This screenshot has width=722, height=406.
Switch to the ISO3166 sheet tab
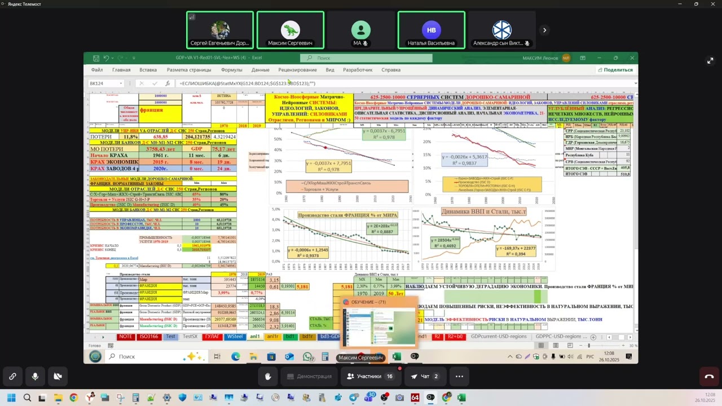(x=149, y=337)
